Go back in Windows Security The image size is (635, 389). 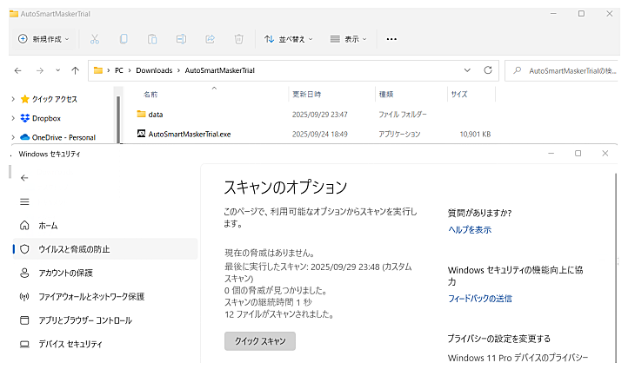point(24,177)
